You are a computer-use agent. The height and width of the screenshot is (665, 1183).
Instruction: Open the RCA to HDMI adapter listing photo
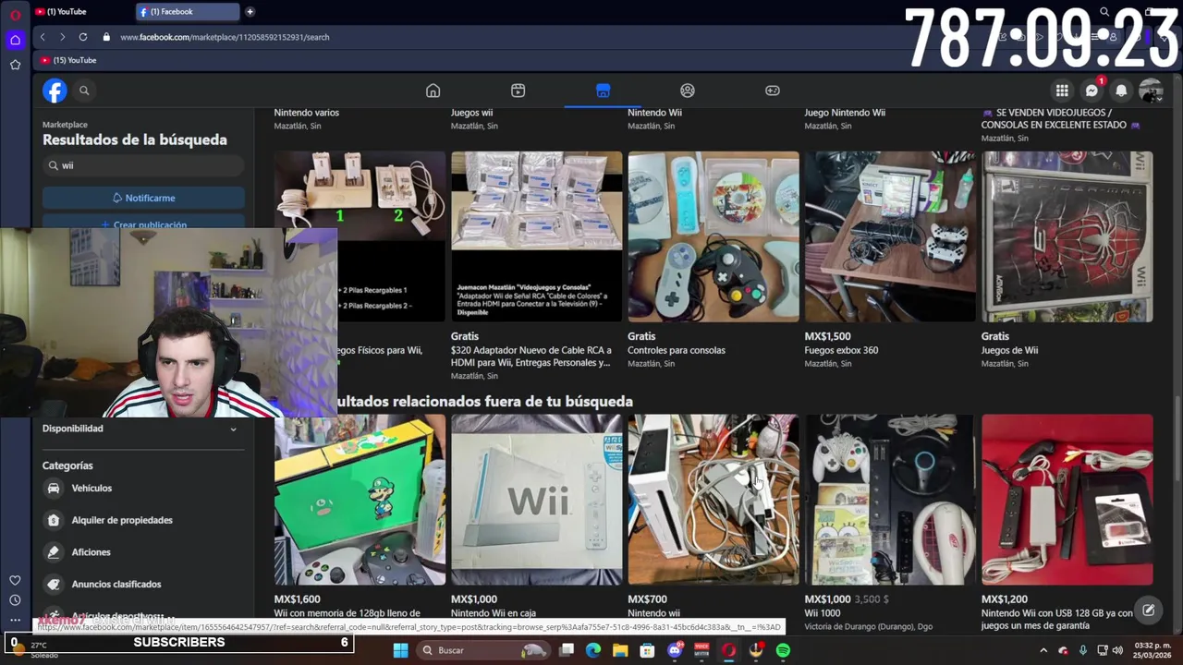click(x=537, y=236)
